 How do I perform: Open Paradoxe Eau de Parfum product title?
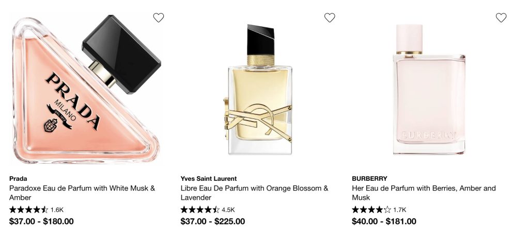click(x=82, y=193)
